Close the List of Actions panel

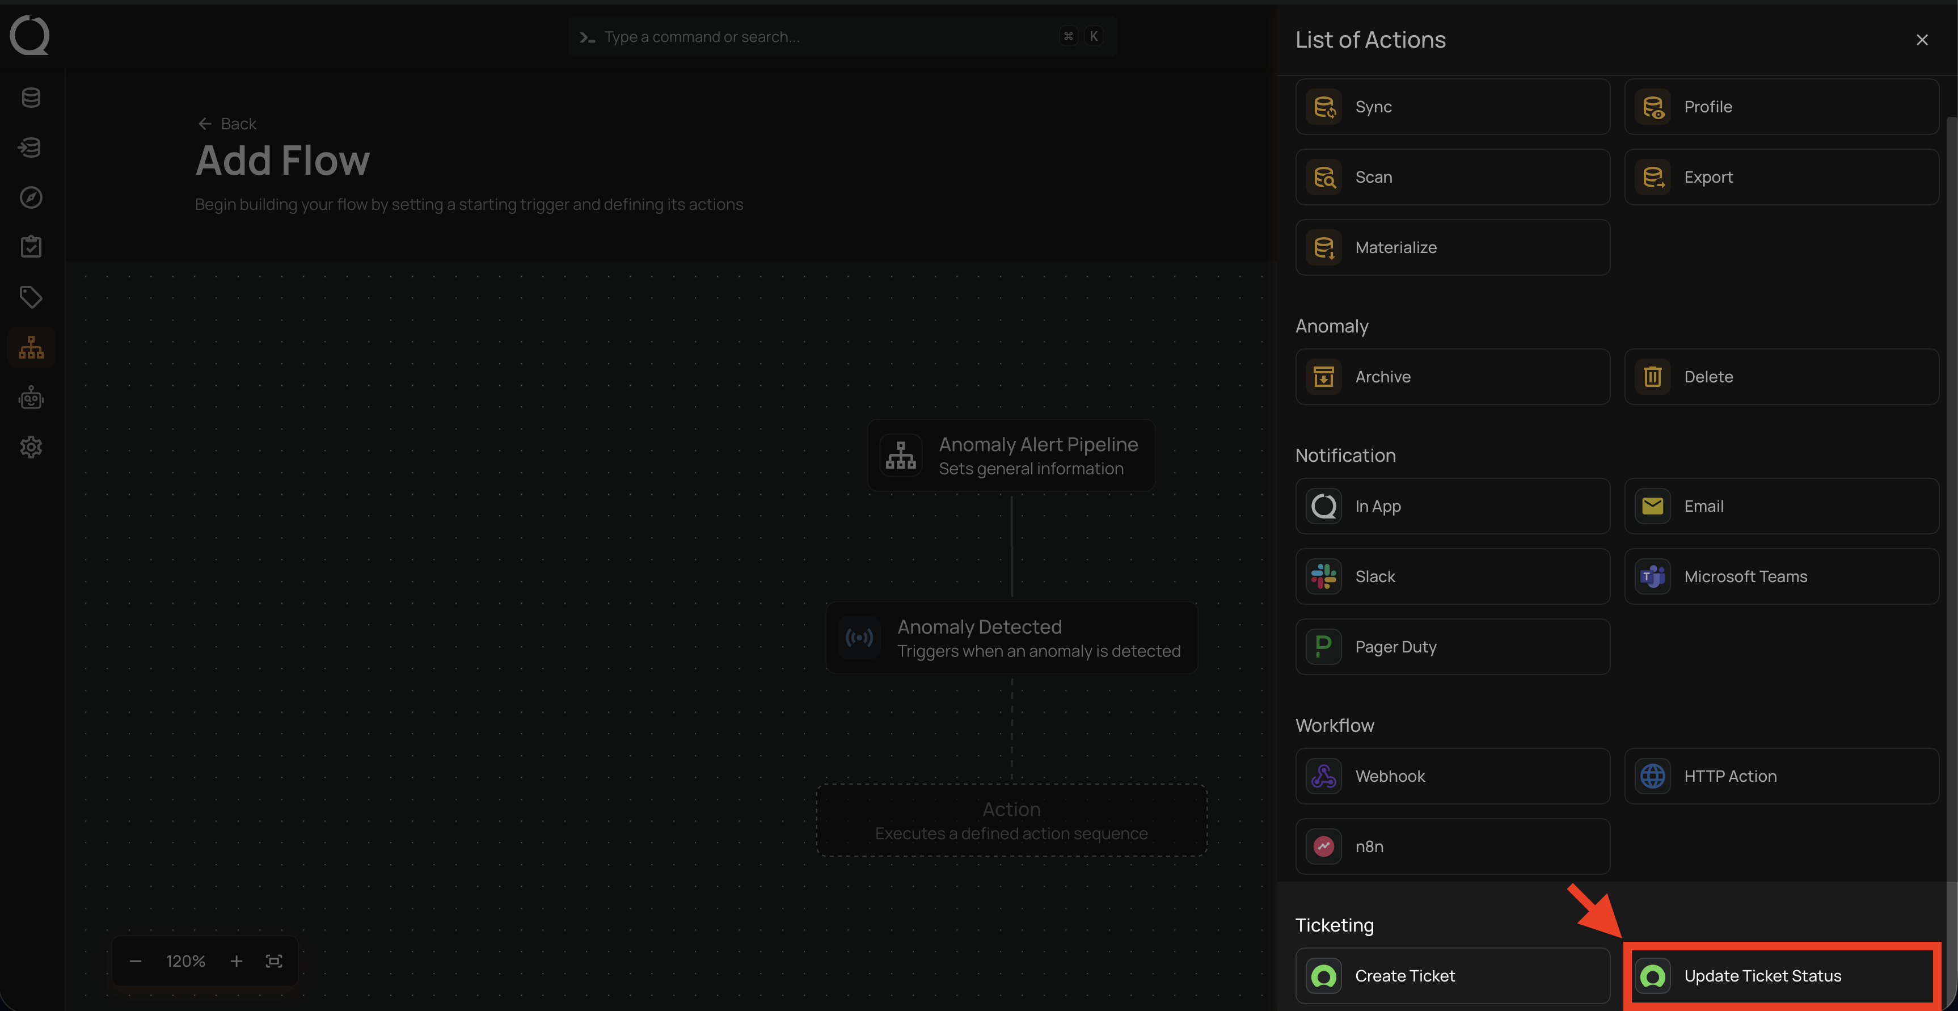1922,40
